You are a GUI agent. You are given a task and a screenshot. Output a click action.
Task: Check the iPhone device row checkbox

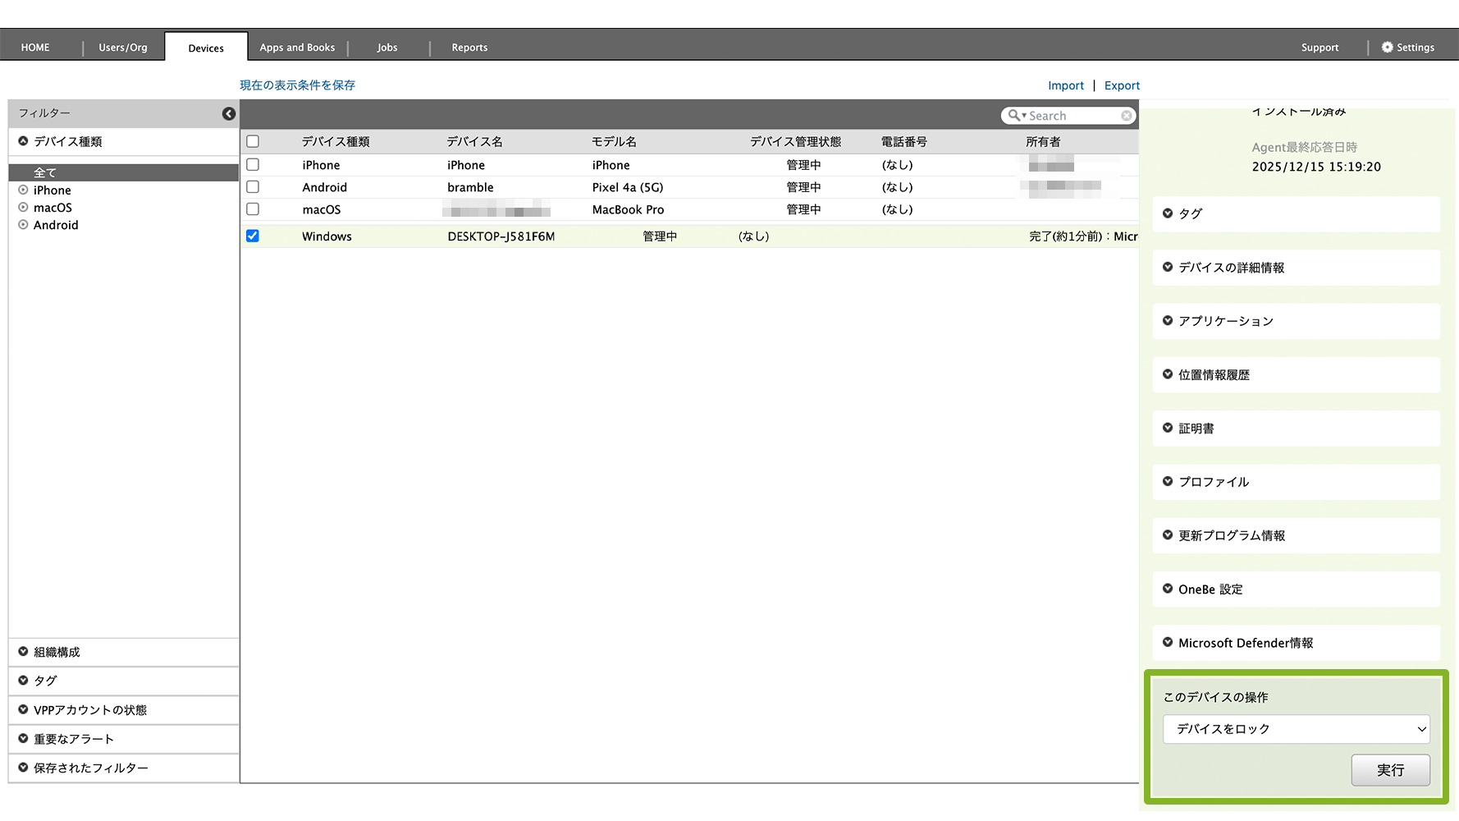[x=253, y=165]
